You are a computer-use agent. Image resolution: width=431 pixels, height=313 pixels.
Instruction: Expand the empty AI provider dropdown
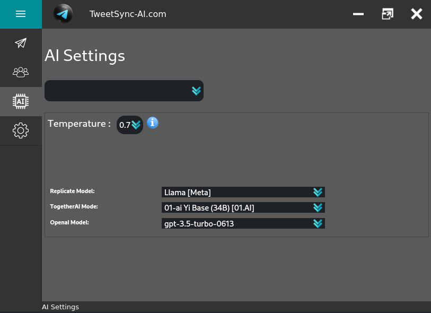click(x=124, y=91)
